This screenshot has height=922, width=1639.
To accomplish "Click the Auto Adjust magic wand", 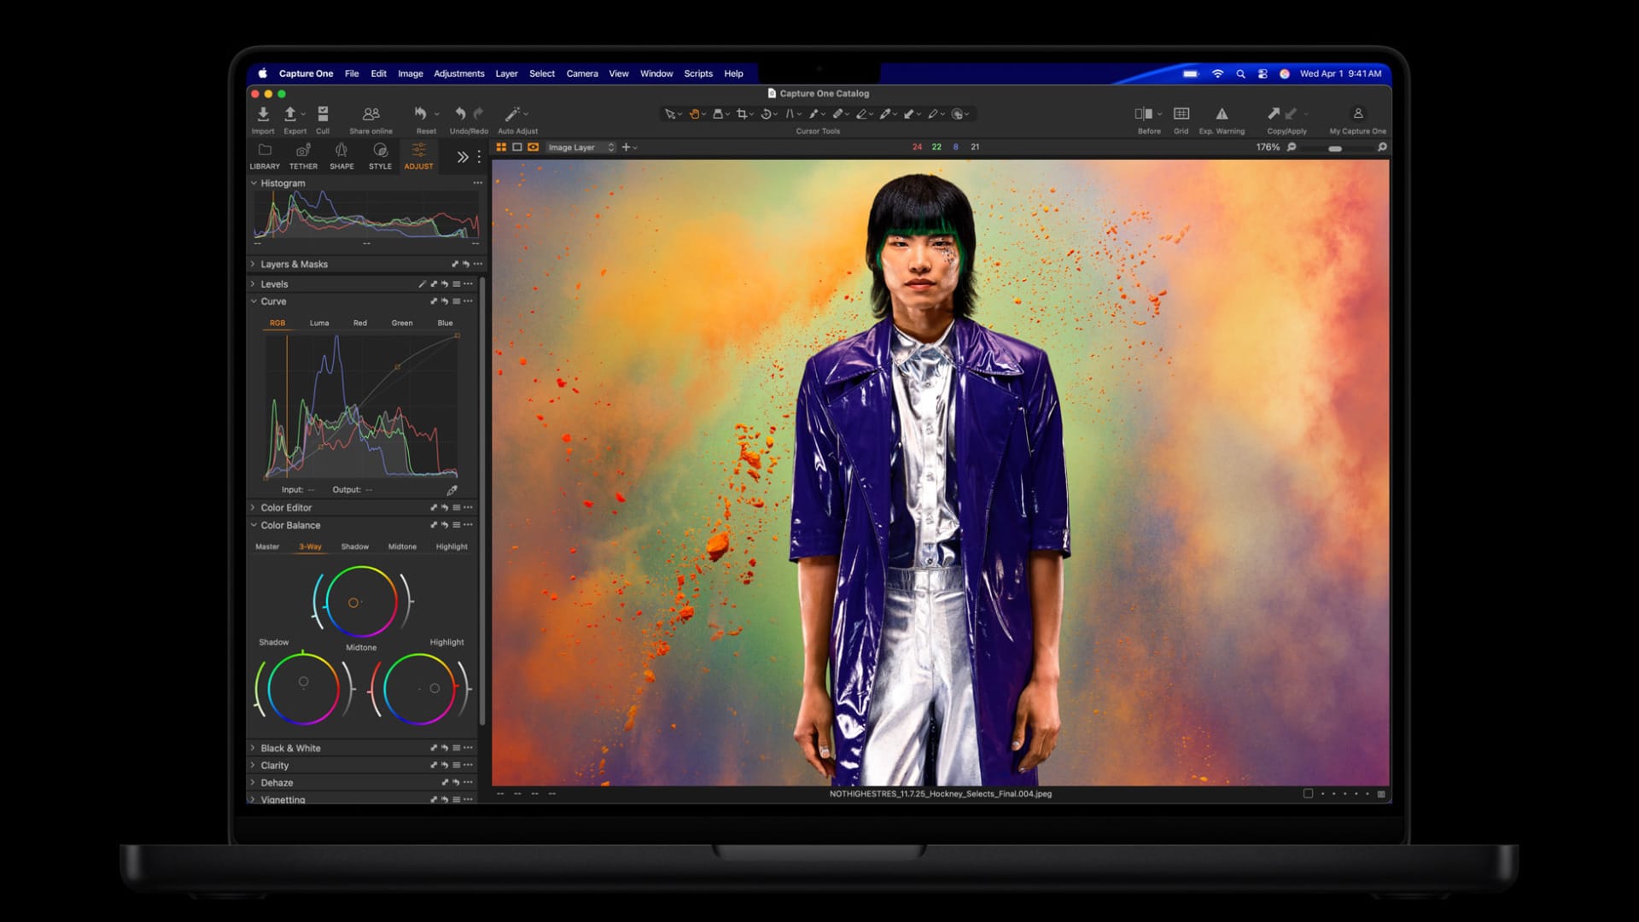I will click(x=512, y=114).
